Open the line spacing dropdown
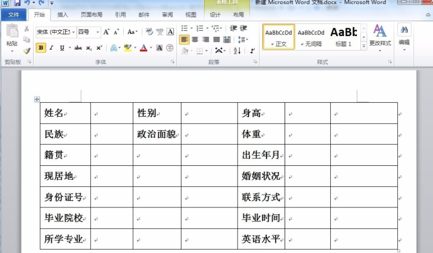This screenshot has height=253, width=433. (243, 40)
